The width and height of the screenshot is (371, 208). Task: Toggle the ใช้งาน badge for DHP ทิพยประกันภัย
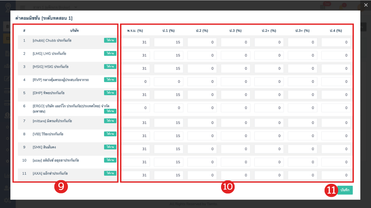point(110,93)
